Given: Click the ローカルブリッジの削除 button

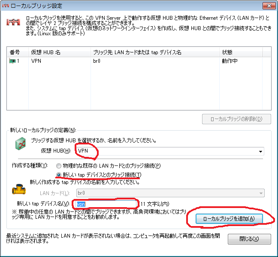Looking at the screenshot, I should click(x=236, y=119).
